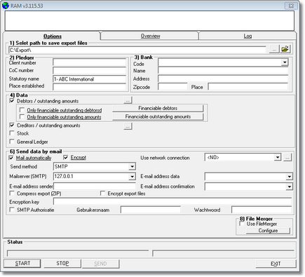Click the Gebruikersnaam field
Image resolution: width=305 pixels, height=277 pixels.
pos(151,210)
